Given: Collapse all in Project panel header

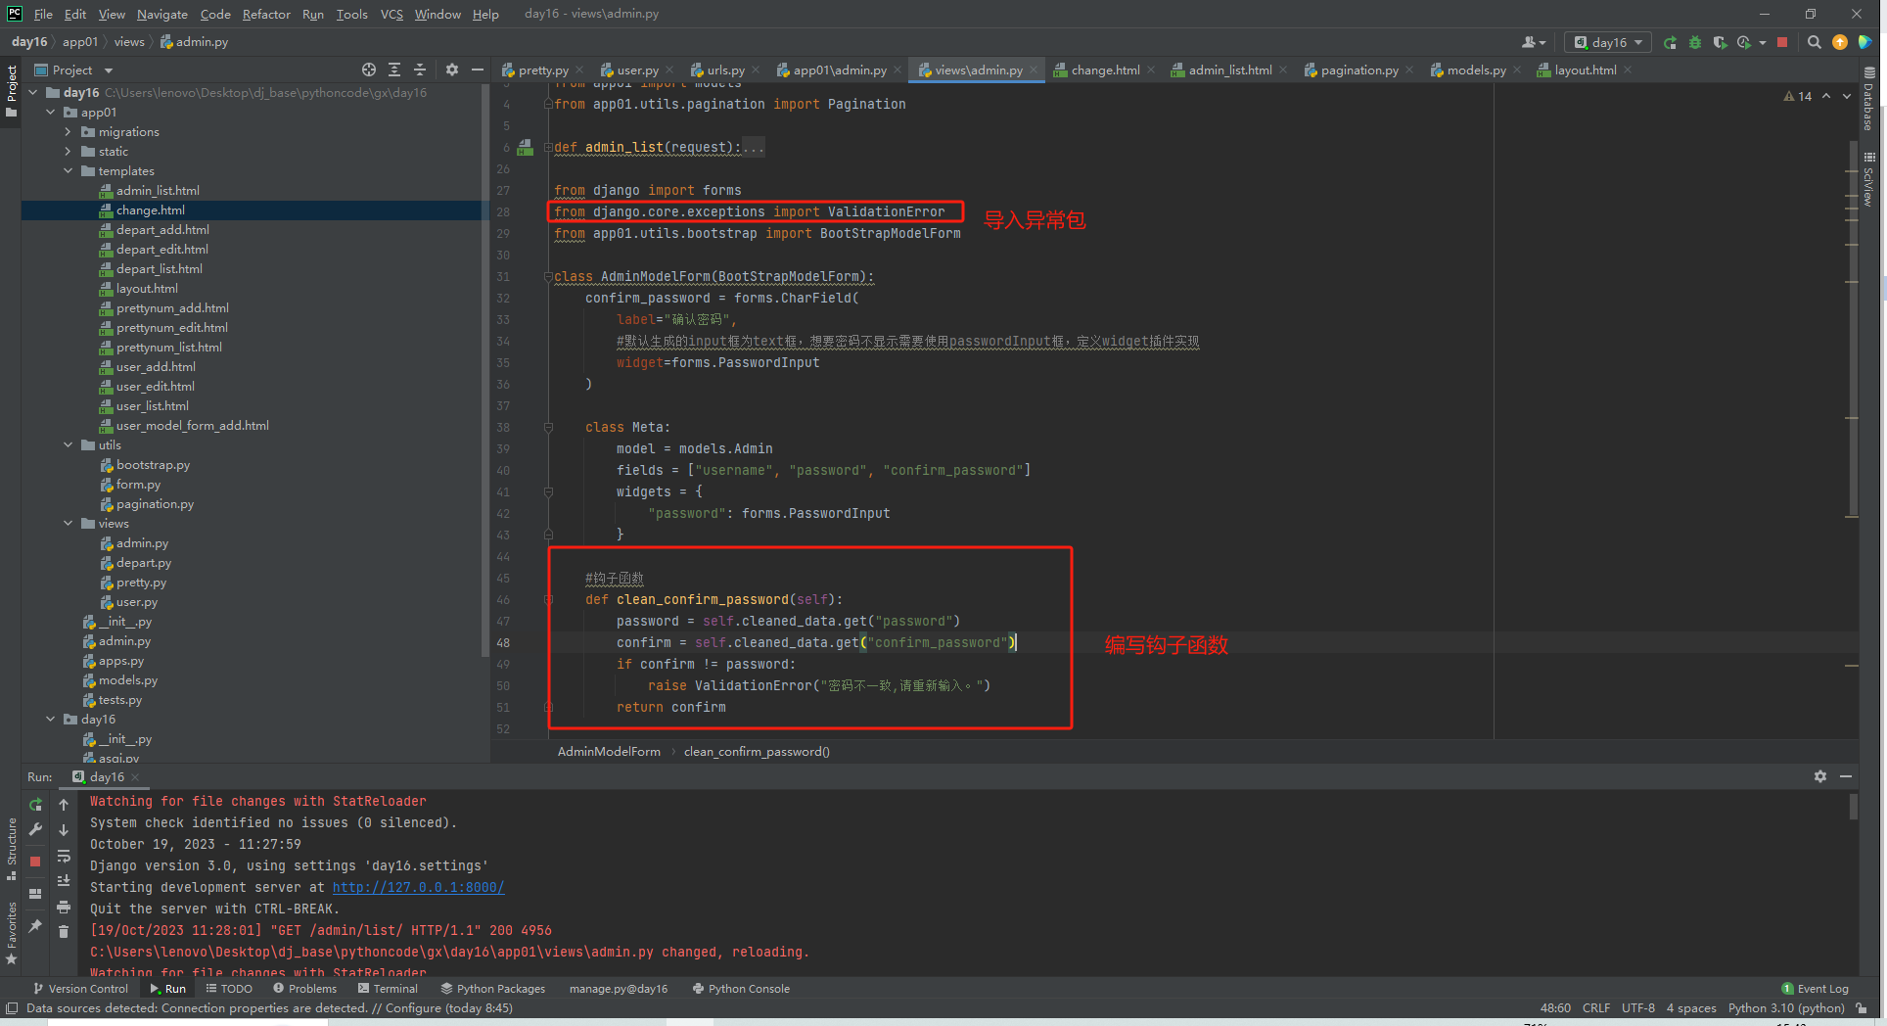Looking at the screenshot, I should 420,70.
